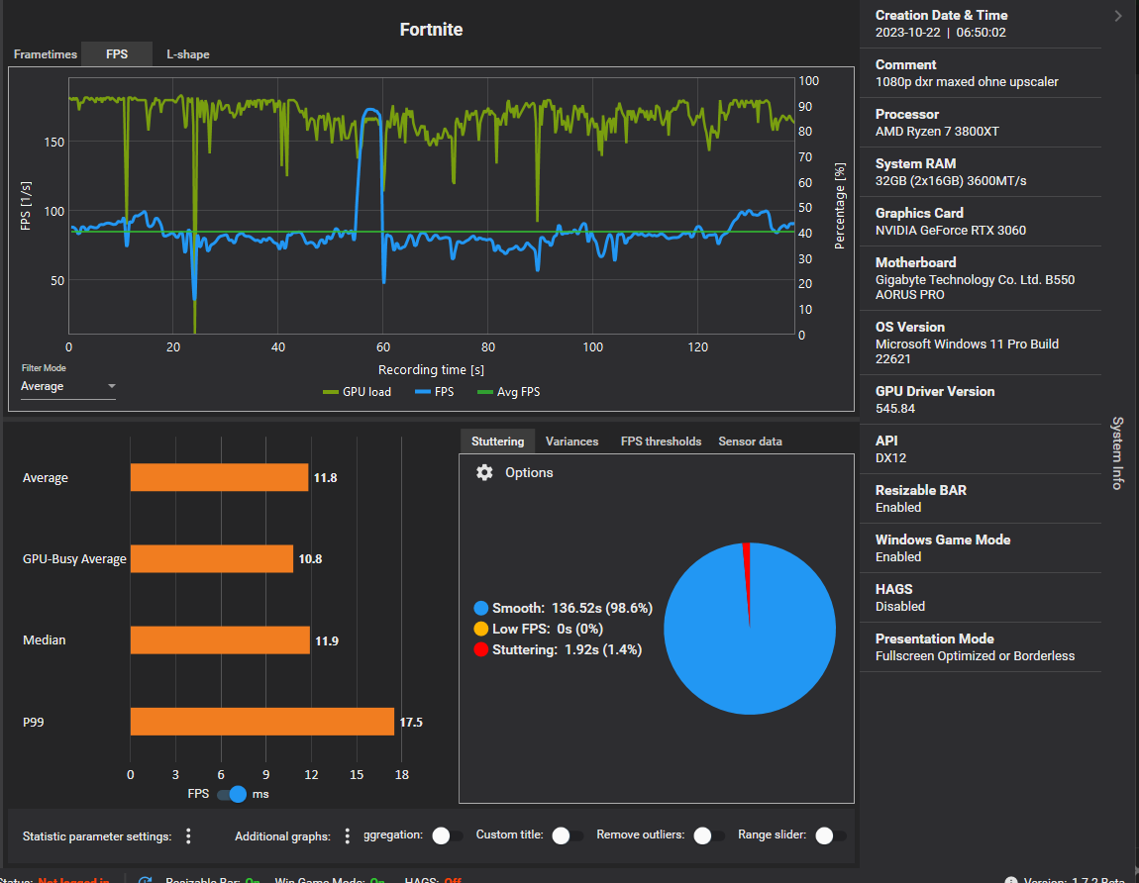
Task: Click creation date '2023-10-22 | 06:50:02'
Action: point(940,33)
